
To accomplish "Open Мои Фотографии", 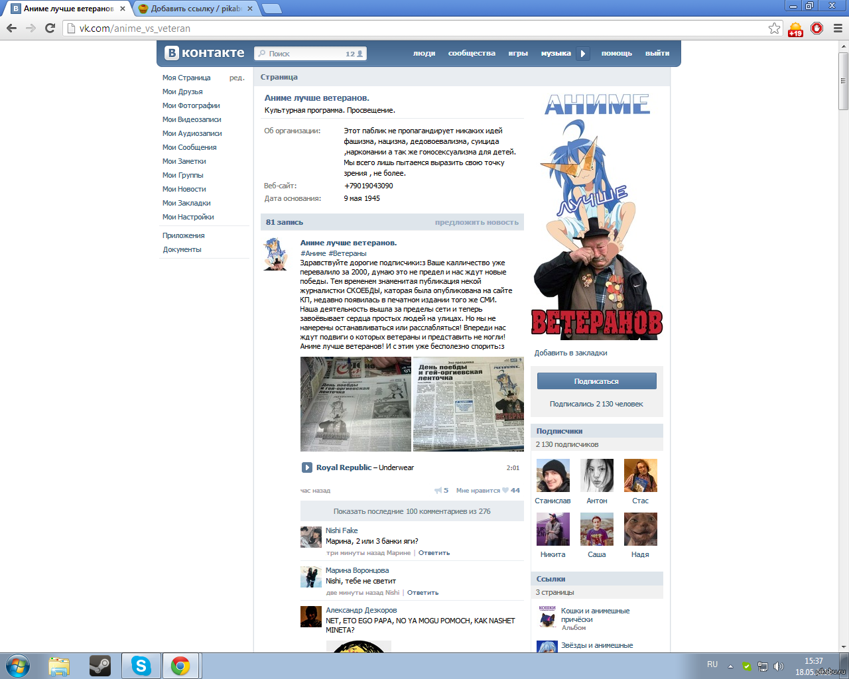I will coord(191,105).
